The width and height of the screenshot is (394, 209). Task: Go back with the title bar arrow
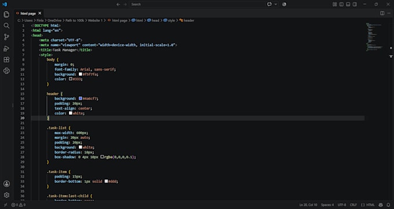pyautogui.click(x=118, y=4)
